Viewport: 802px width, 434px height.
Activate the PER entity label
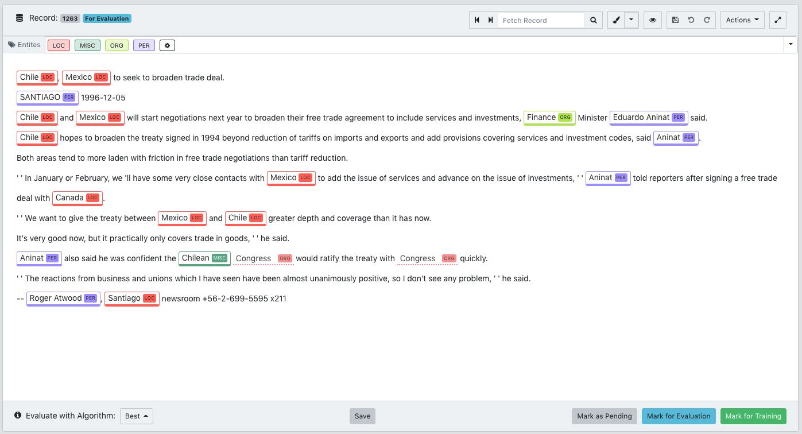[x=144, y=45]
